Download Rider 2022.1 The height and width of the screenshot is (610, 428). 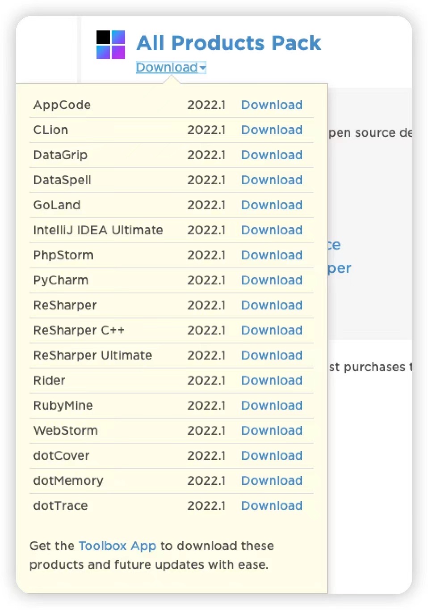[272, 380]
